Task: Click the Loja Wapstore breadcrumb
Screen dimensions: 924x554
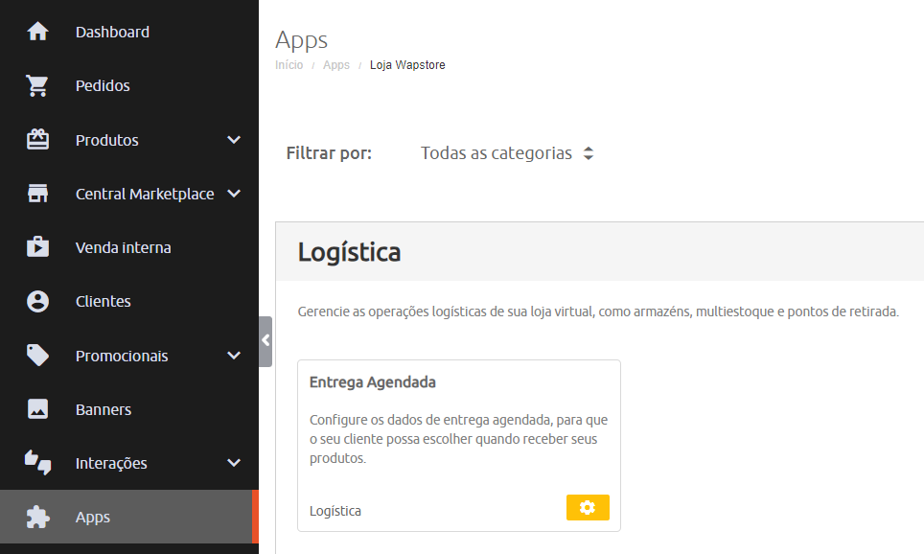Action: pyautogui.click(x=407, y=65)
